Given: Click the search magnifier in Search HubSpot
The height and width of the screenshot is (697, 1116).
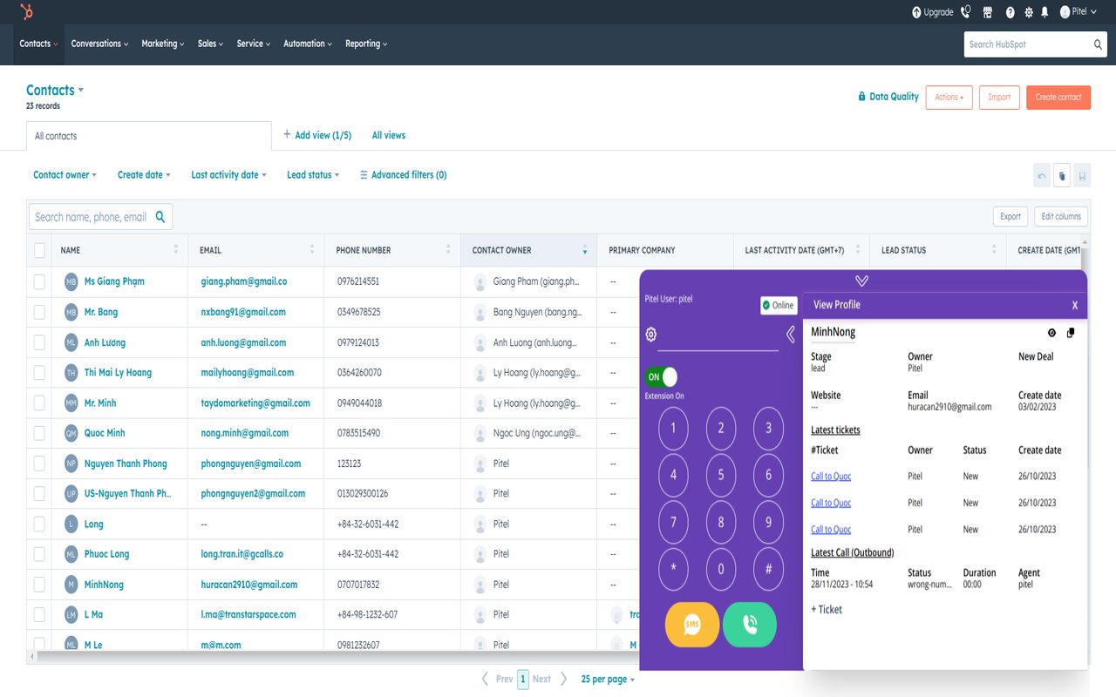Looking at the screenshot, I should coord(1099,44).
